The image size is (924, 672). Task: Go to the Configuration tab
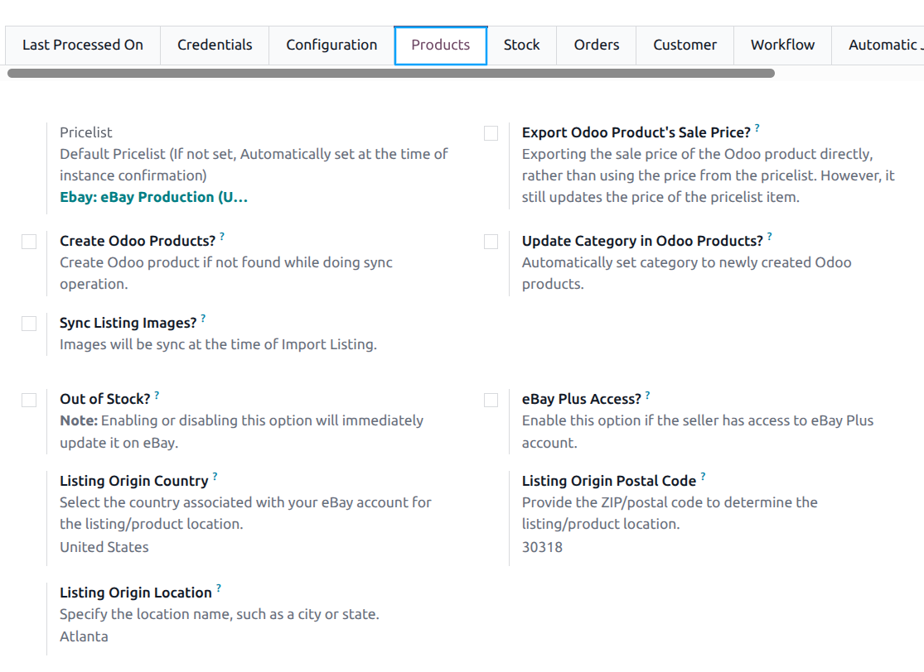(x=331, y=46)
